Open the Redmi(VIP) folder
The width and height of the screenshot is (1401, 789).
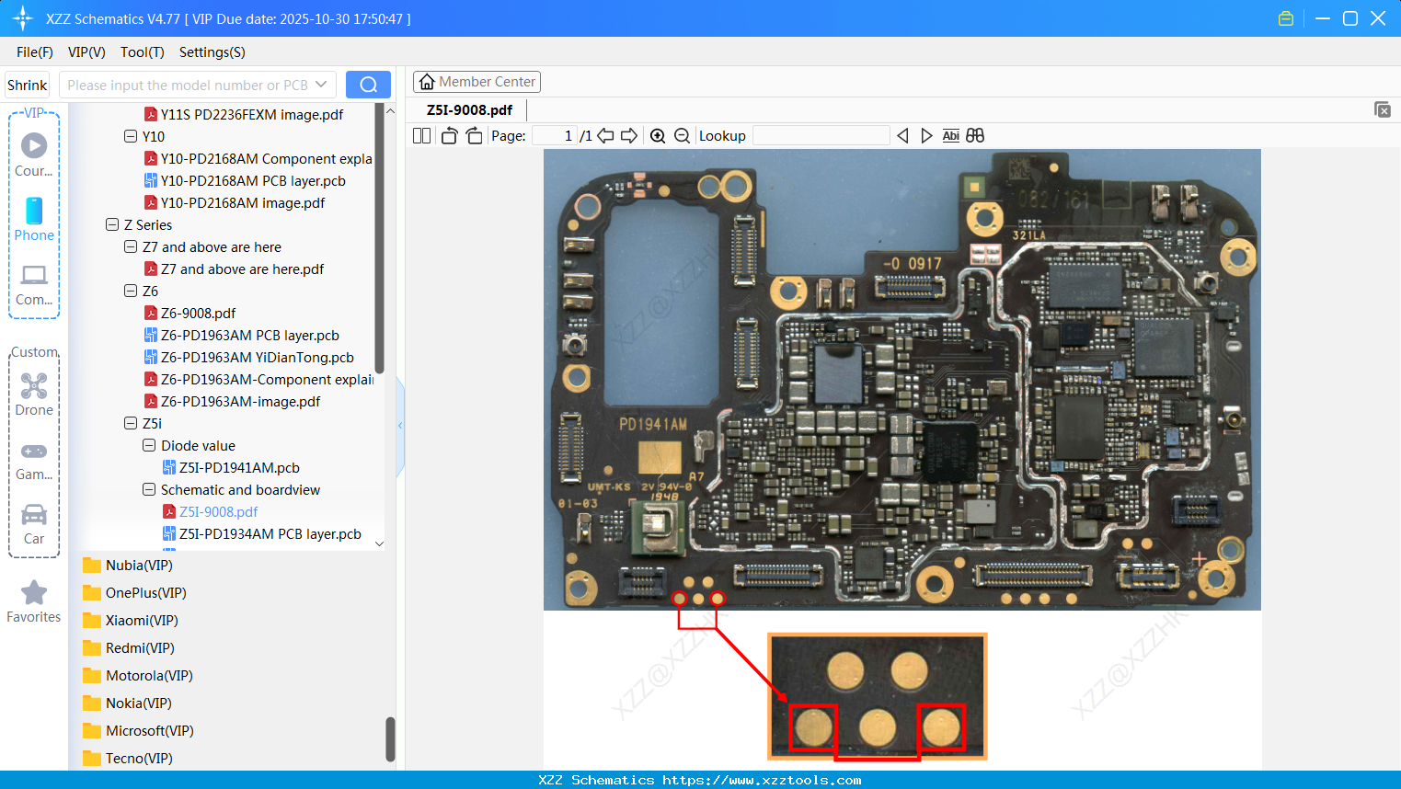(x=129, y=647)
